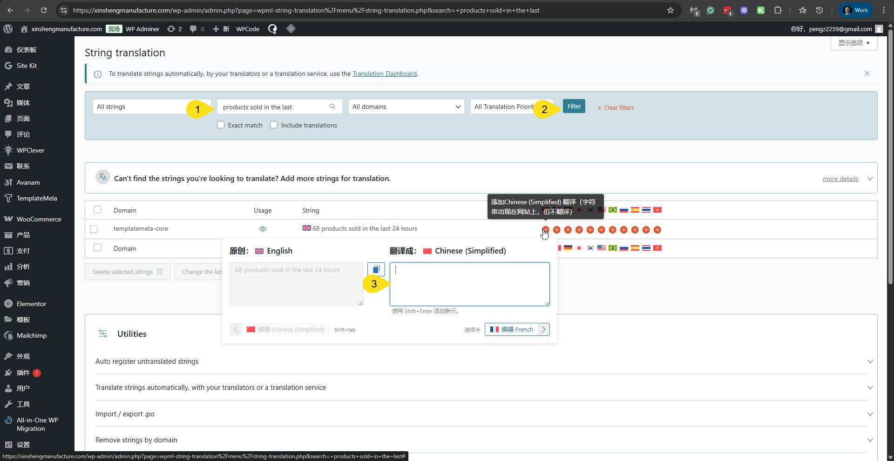This screenshot has width=894, height=461.
Task: Click the Filter button
Action: 574,106
